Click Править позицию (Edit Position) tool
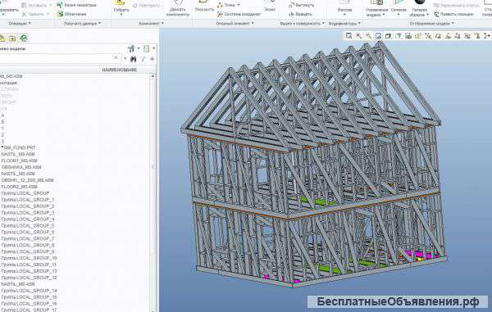This screenshot has width=492, height=312. tap(453, 14)
